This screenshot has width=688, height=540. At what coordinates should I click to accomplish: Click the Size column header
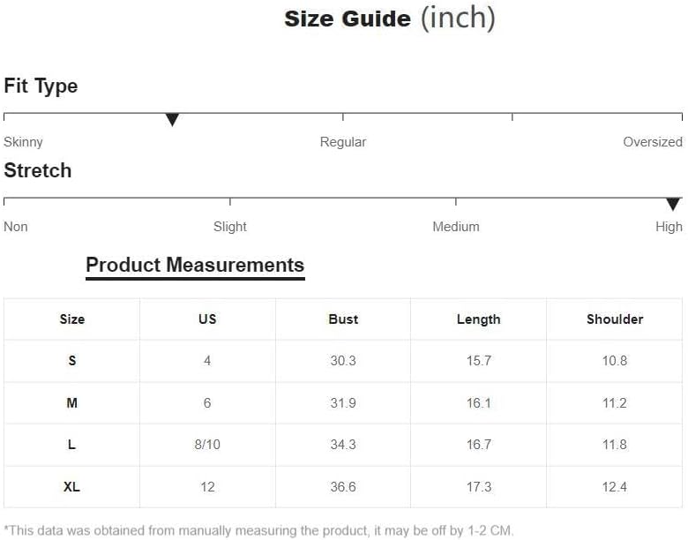point(72,319)
